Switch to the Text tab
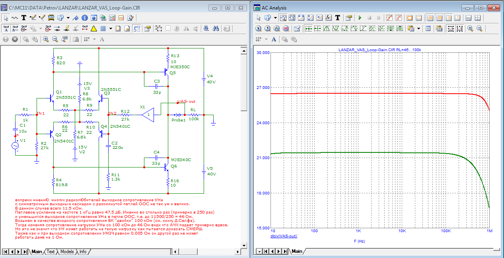The height and width of the screenshot is (258, 504). 51,252
